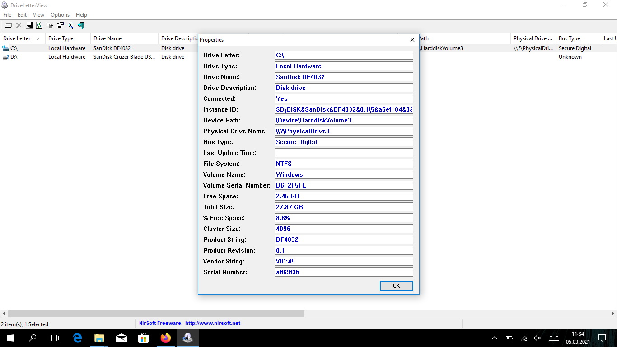
Task: Show hidden tray icons chevron
Action: coord(495,338)
